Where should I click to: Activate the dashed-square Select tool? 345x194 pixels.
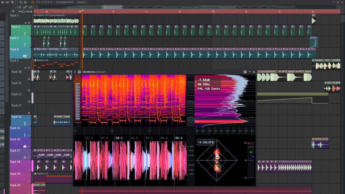pos(16,2)
